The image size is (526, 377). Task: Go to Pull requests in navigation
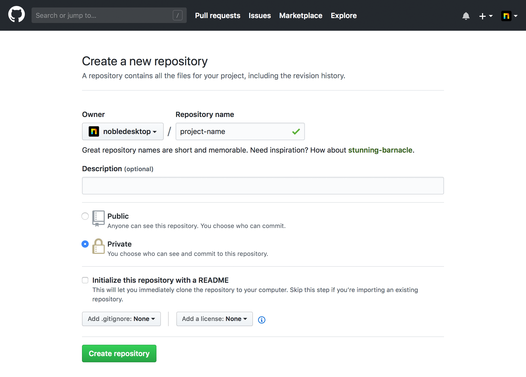click(x=217, y=15)
